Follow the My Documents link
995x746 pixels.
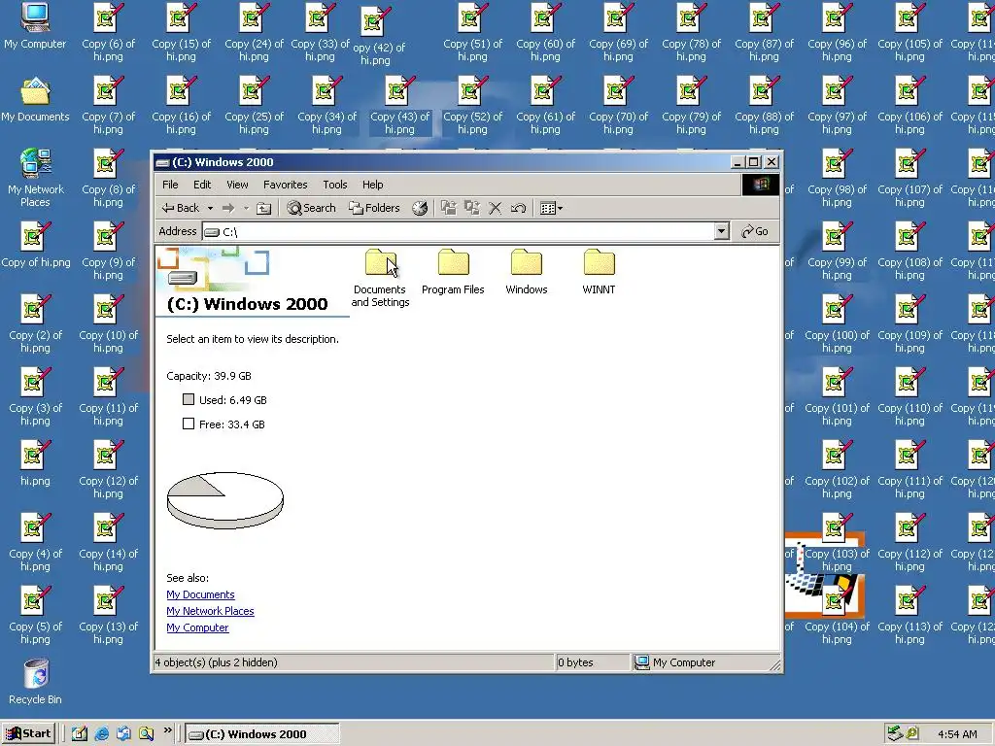[x=200, y=594]
